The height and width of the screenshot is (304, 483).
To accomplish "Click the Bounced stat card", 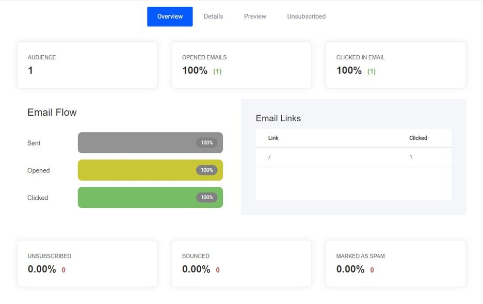I will 242,264.
